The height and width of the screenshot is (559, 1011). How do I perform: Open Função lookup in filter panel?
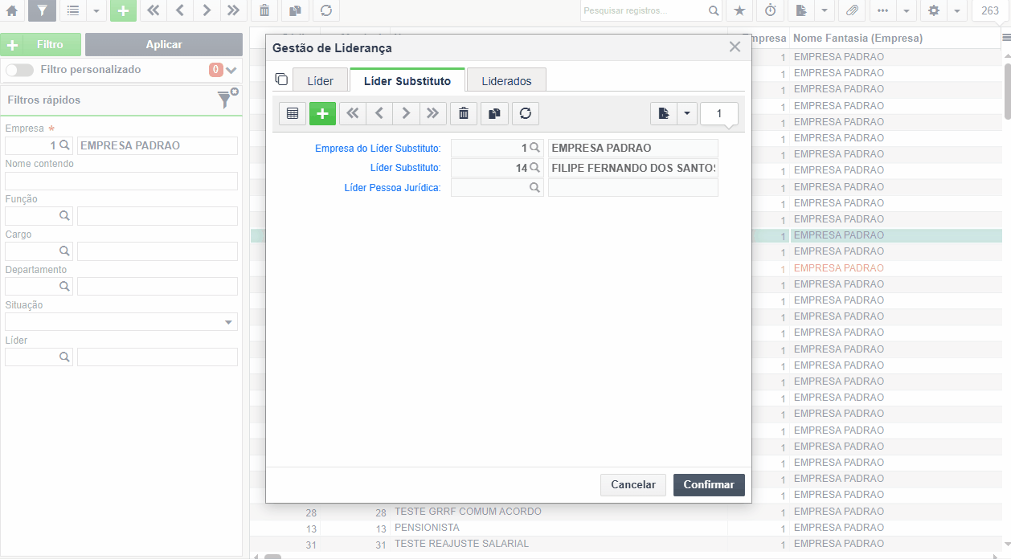pyautogui.click(x=64, y=216)
